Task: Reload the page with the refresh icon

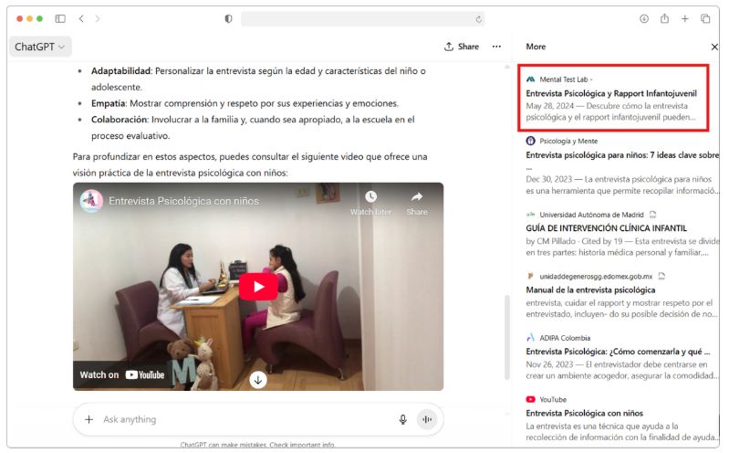Action: [478, 19]
